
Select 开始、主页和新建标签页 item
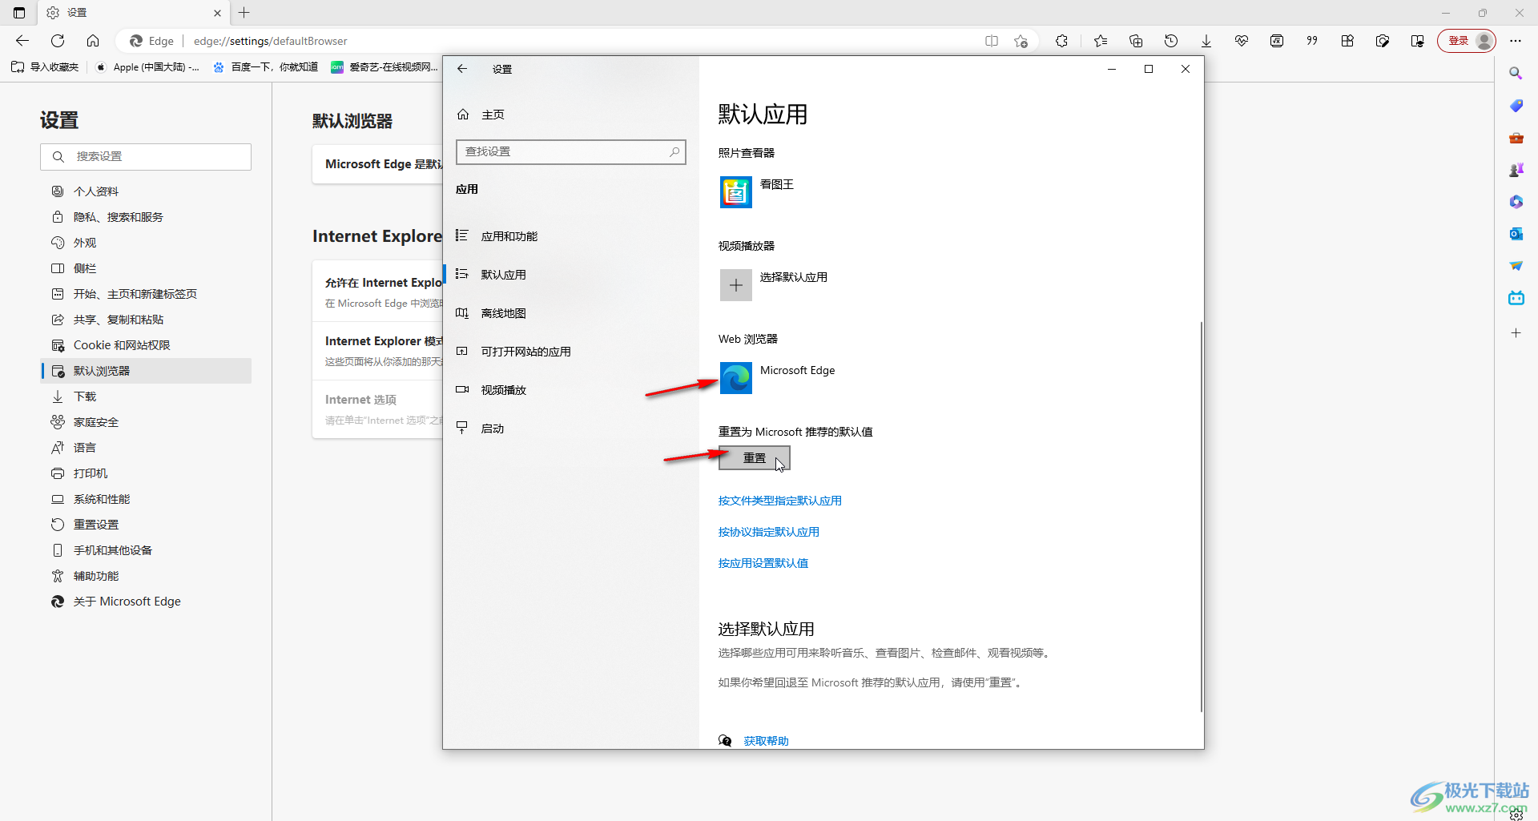click(146, 294)
